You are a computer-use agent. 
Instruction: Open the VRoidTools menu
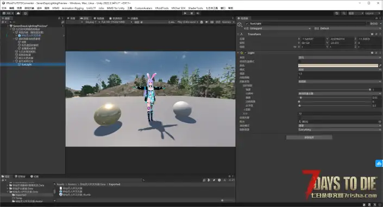click(162, 8)
